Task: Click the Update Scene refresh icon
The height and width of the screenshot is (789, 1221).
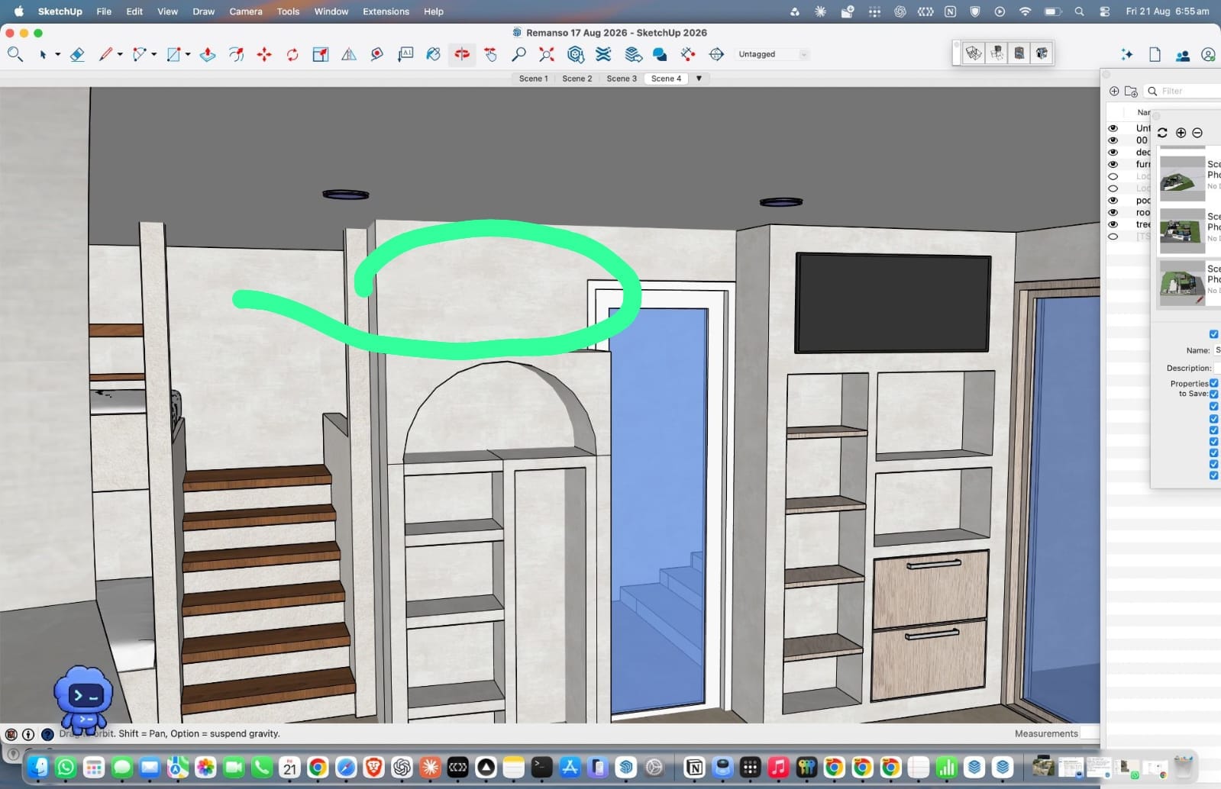Action: [x=1162, y=133]
